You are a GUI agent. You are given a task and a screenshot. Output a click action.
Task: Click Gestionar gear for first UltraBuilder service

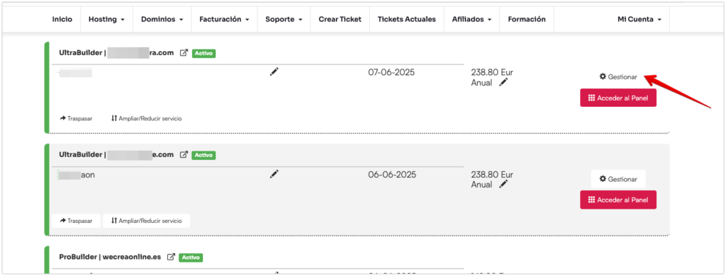click(x=618, y=76)
